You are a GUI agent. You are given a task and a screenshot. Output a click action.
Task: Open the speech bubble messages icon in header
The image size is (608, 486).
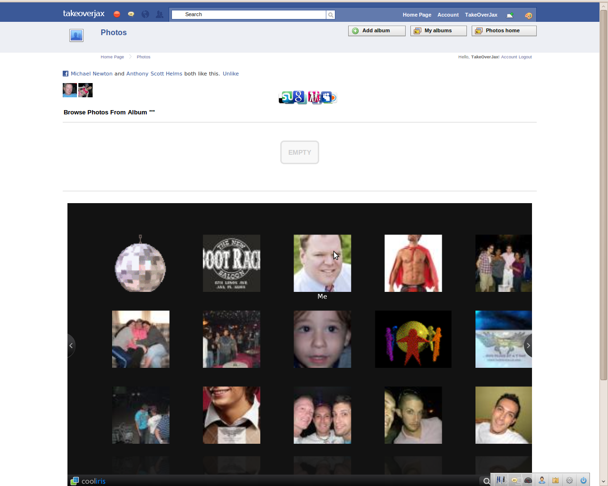tap(131, 14)
